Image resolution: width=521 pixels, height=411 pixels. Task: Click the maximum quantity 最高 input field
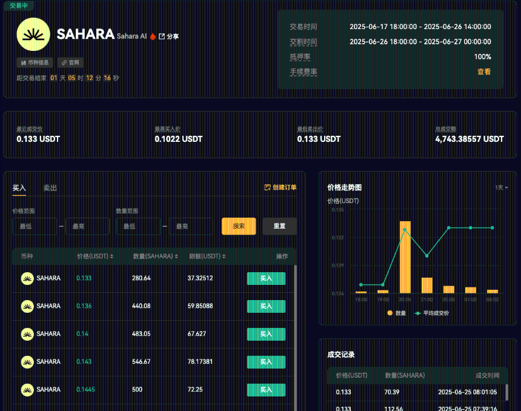coord(191,227)
